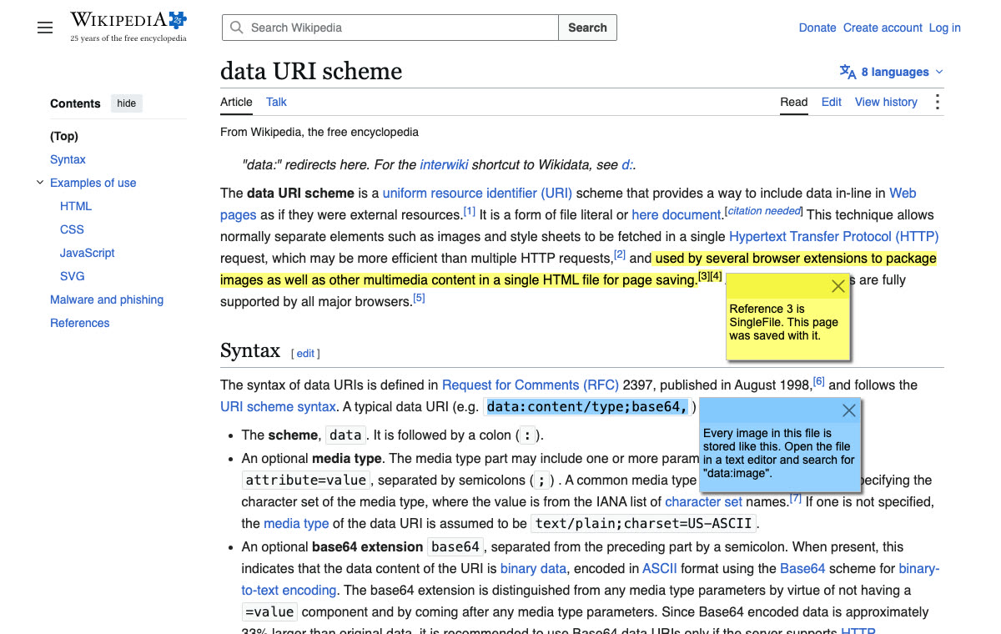Click the data URI scheme page title
The height and width of the screenshot is (634, 1001).
(311, 71)
